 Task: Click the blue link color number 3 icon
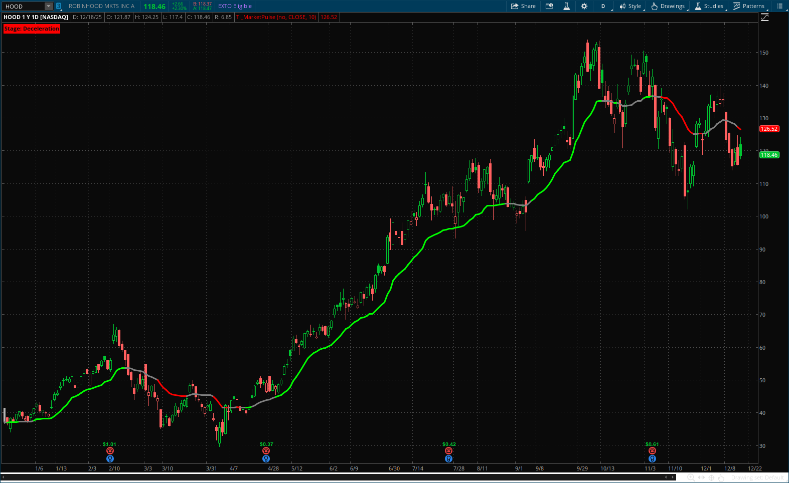[59, 7]
